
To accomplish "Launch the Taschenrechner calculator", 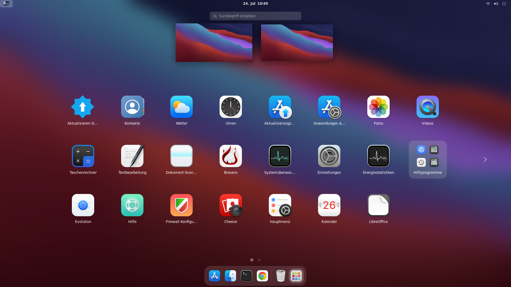I will coord(83,156).
